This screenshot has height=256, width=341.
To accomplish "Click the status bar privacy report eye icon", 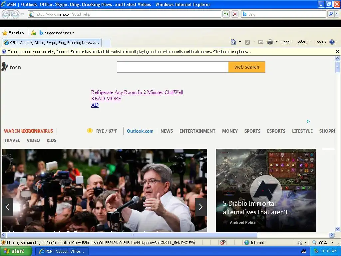I will [223, 243].
